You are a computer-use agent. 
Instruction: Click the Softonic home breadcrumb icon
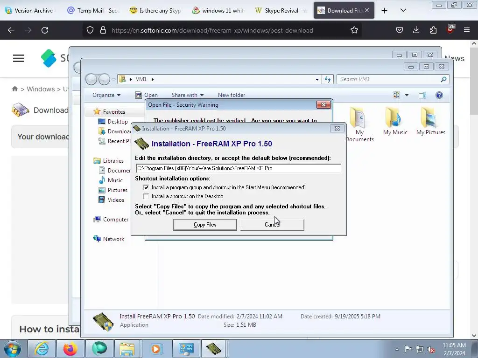point(14,89)
